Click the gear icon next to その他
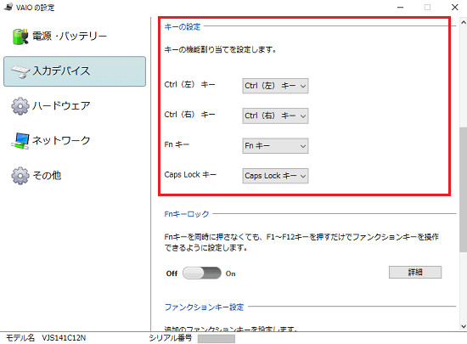Image resolution: width=467 pixels, height=344 pixels. coord(20,176)
